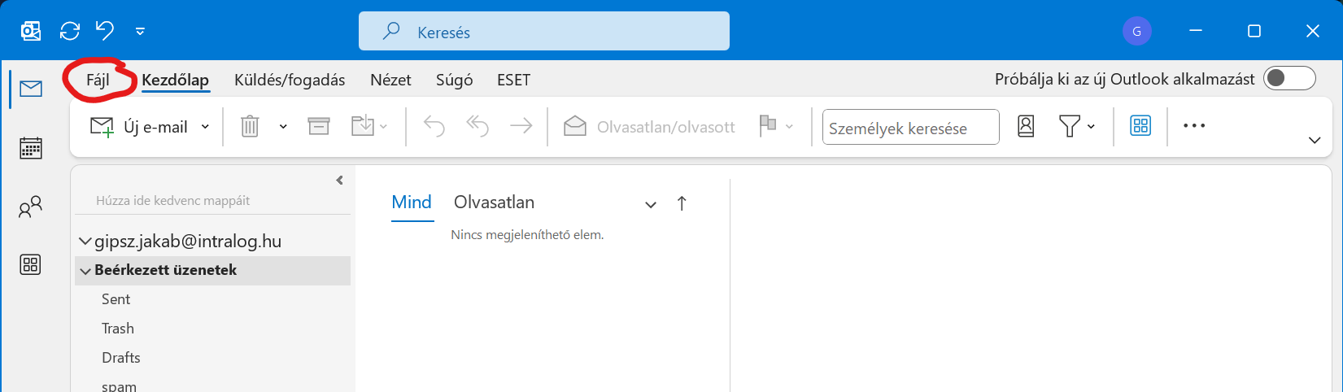Open the Fájl menu
The height and width of the screenshot is (392, 1343).
(98, 80)
